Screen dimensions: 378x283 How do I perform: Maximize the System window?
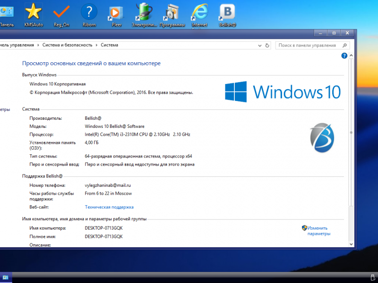(x=334, y=33)
